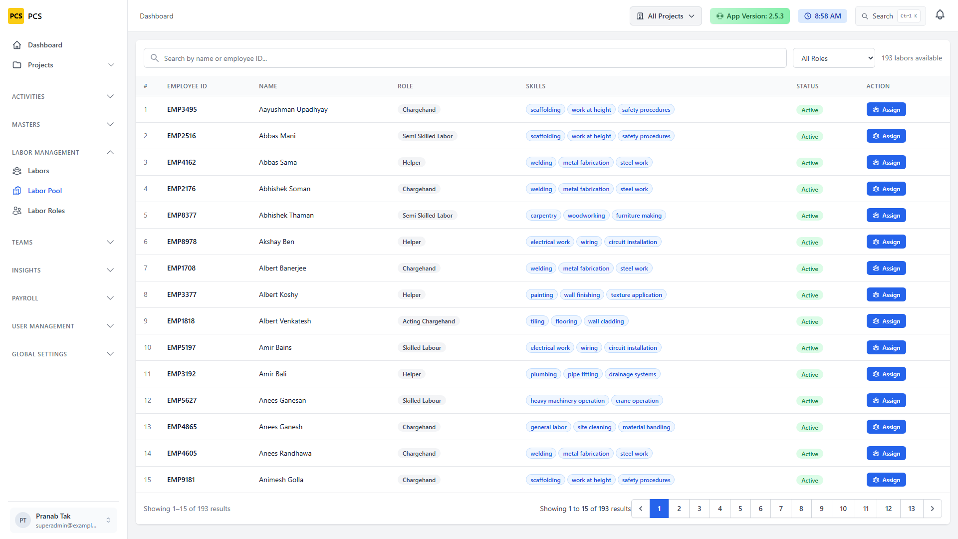Click Assign for Abhishek Thaman
958x539 pixels.
886,215
